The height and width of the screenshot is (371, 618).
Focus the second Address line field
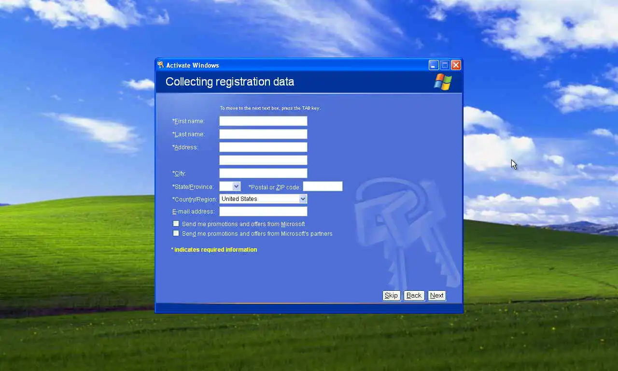[x=263, y=160]
